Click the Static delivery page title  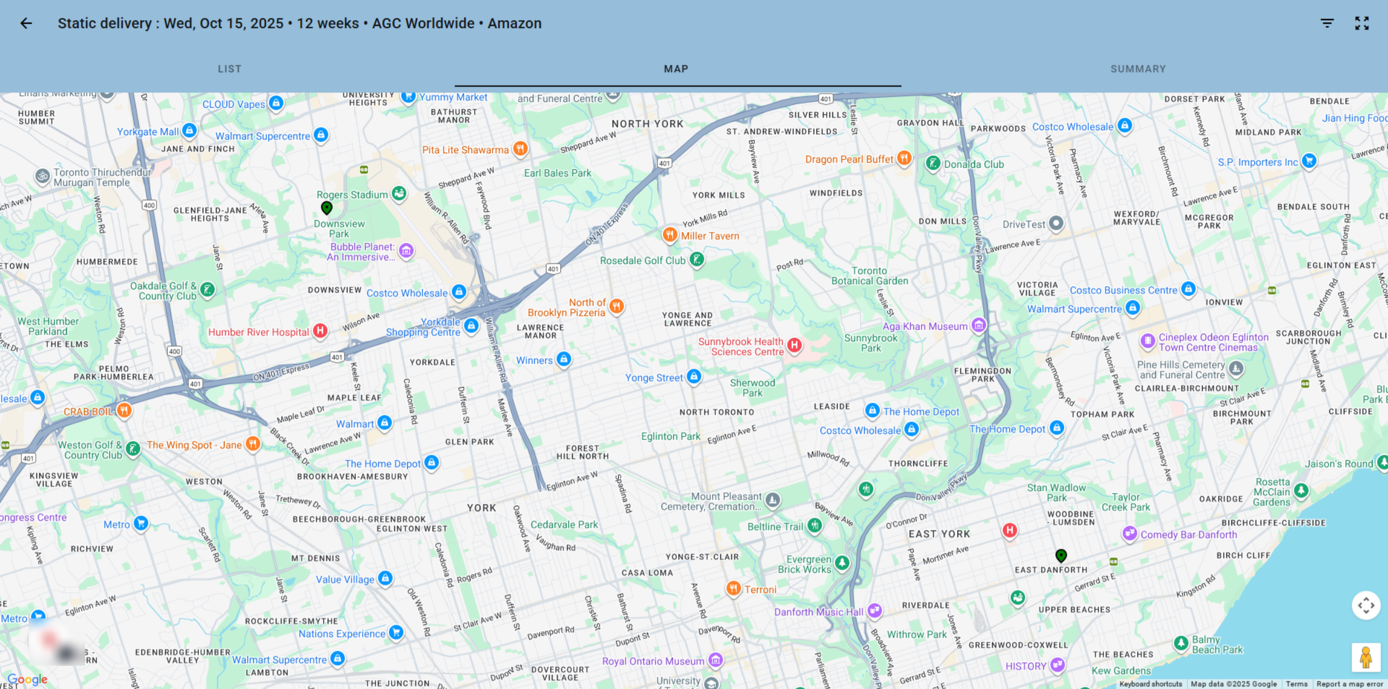(300, 23)
